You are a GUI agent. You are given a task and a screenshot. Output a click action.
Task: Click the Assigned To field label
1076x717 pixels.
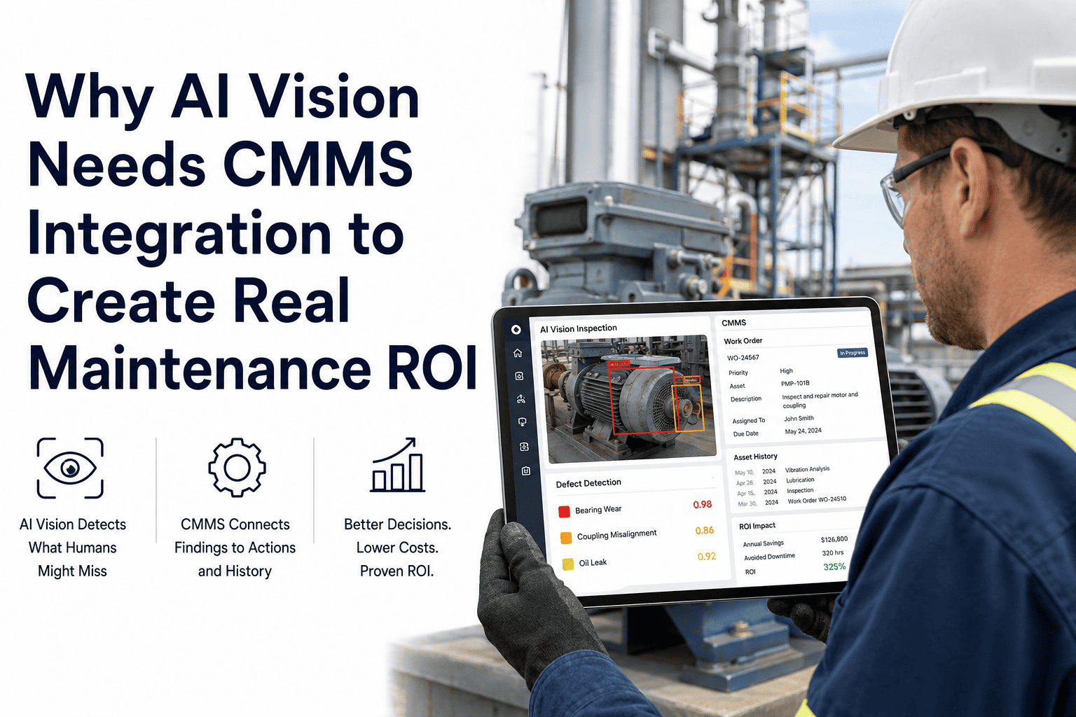tap(749, 421)
